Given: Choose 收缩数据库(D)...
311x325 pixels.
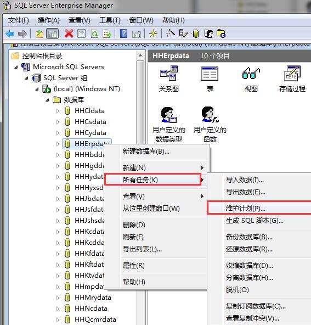Looking at the screenshot, I should pos(259,265).
